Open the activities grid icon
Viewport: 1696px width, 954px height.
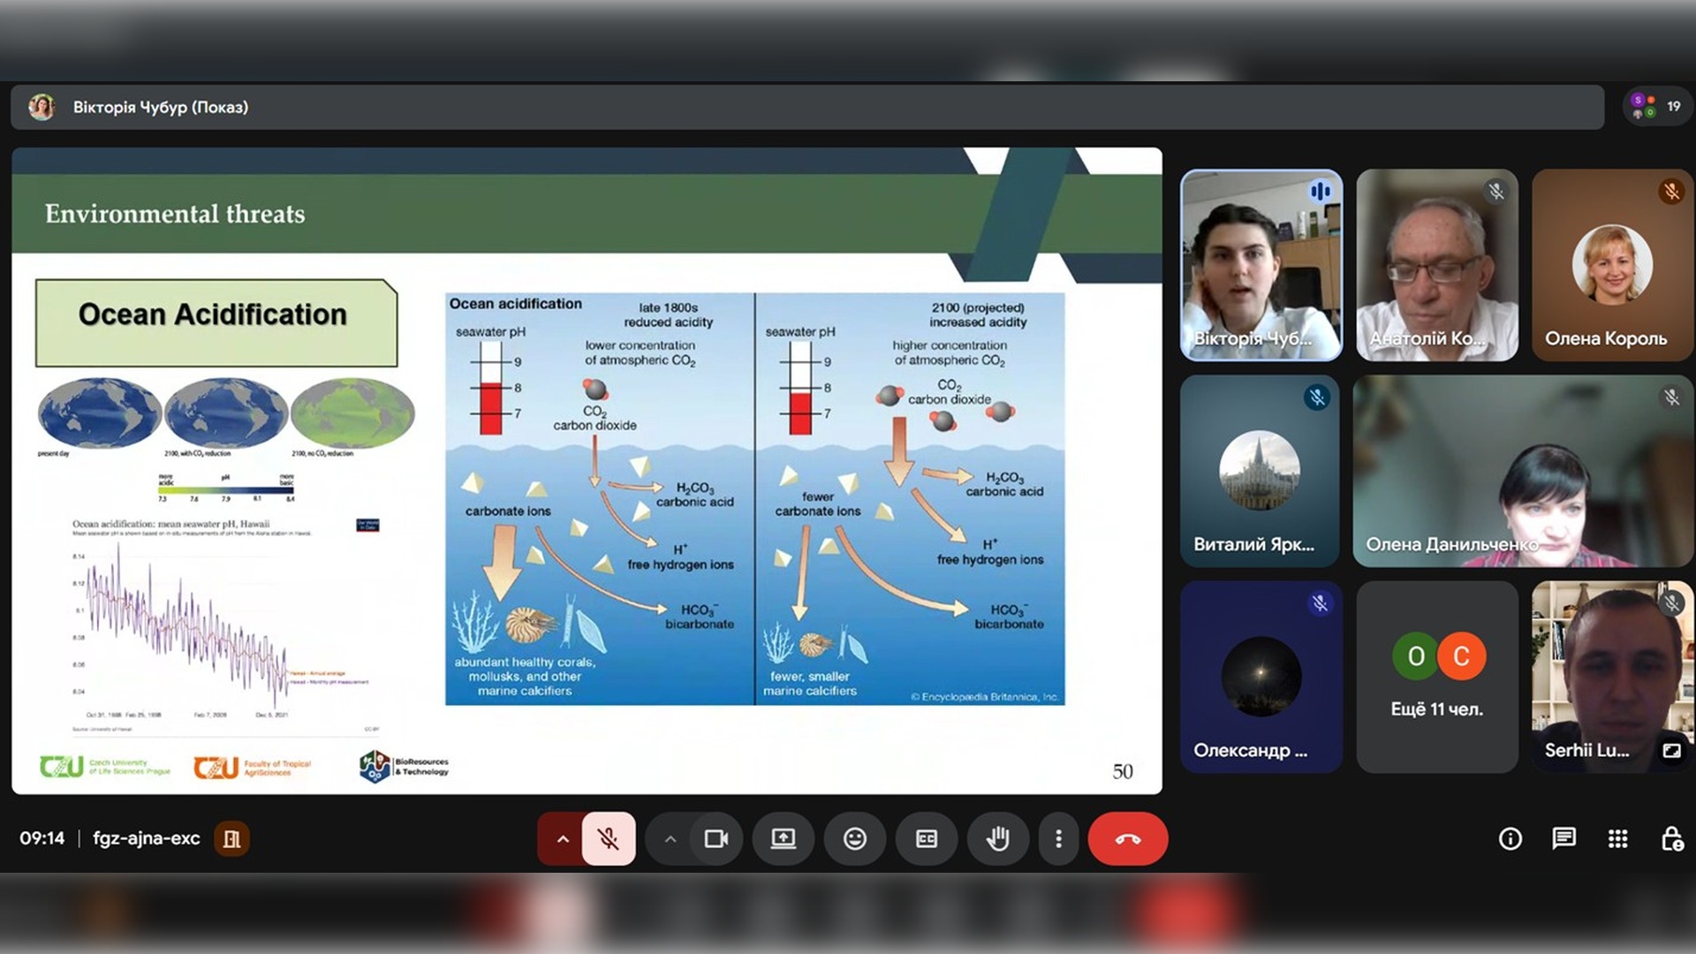[1617, 839]
